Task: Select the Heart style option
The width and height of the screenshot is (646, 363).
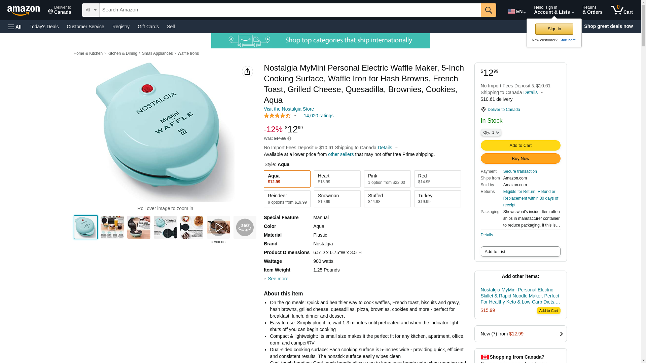Action: 337,179
